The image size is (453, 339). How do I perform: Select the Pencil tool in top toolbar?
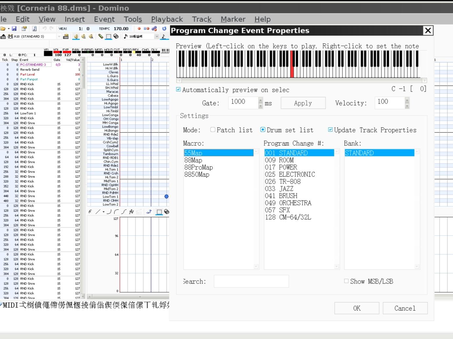[101, 37]
